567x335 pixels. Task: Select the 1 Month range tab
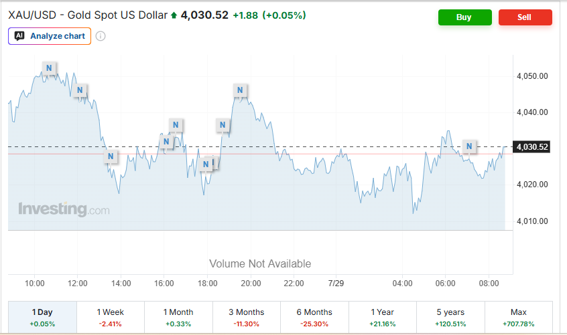(178, 317)
